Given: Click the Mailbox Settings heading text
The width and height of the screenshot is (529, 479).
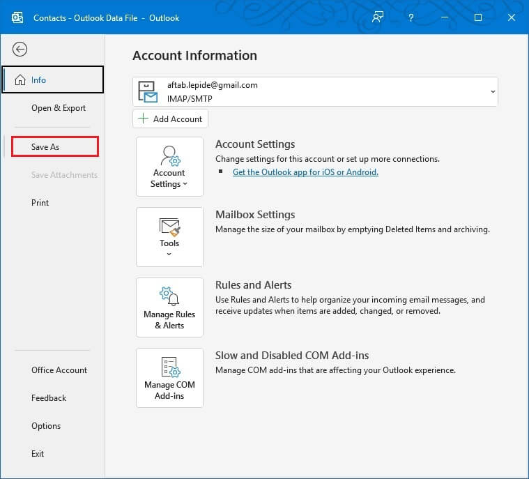Looking at the screenshot, I should 255,215.
